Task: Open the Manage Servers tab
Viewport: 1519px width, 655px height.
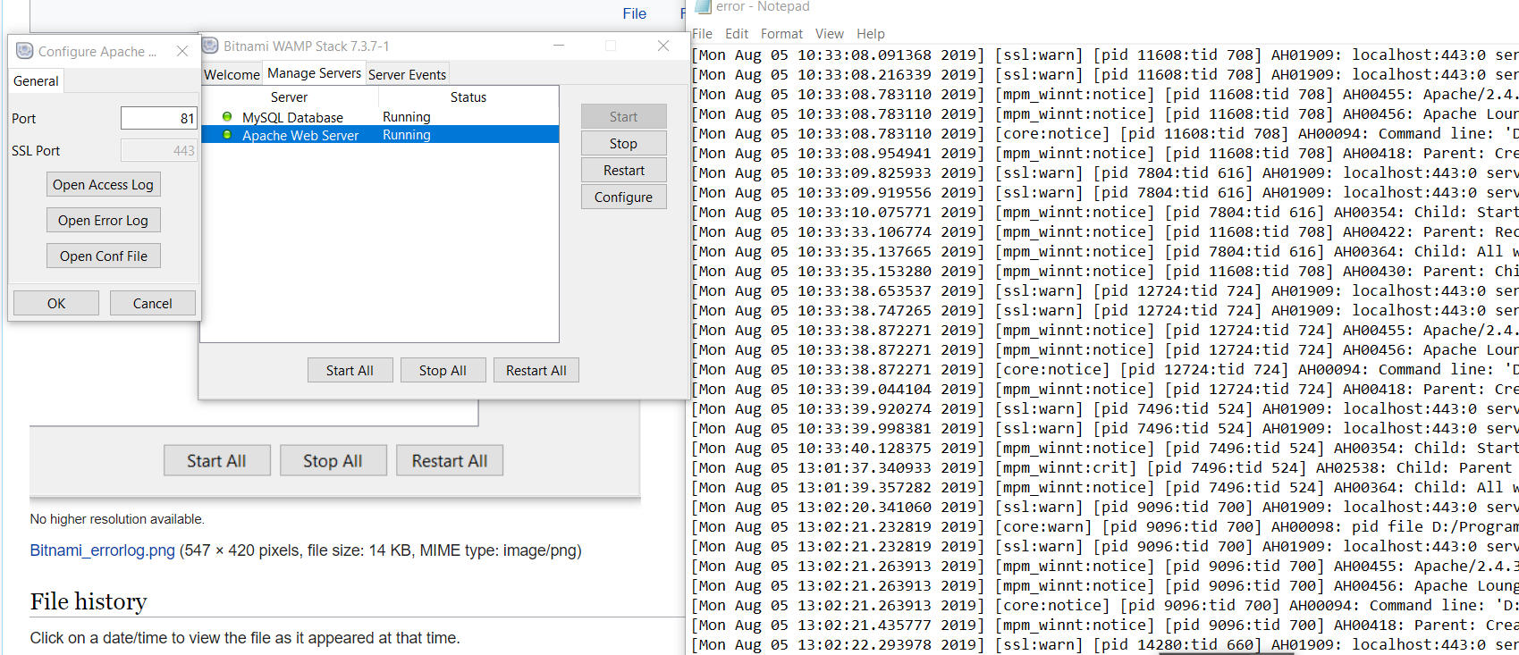Action: [x=314, y=73]
